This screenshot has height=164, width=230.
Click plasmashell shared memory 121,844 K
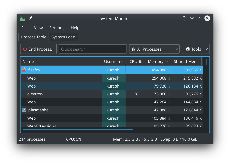pos(192,110)
